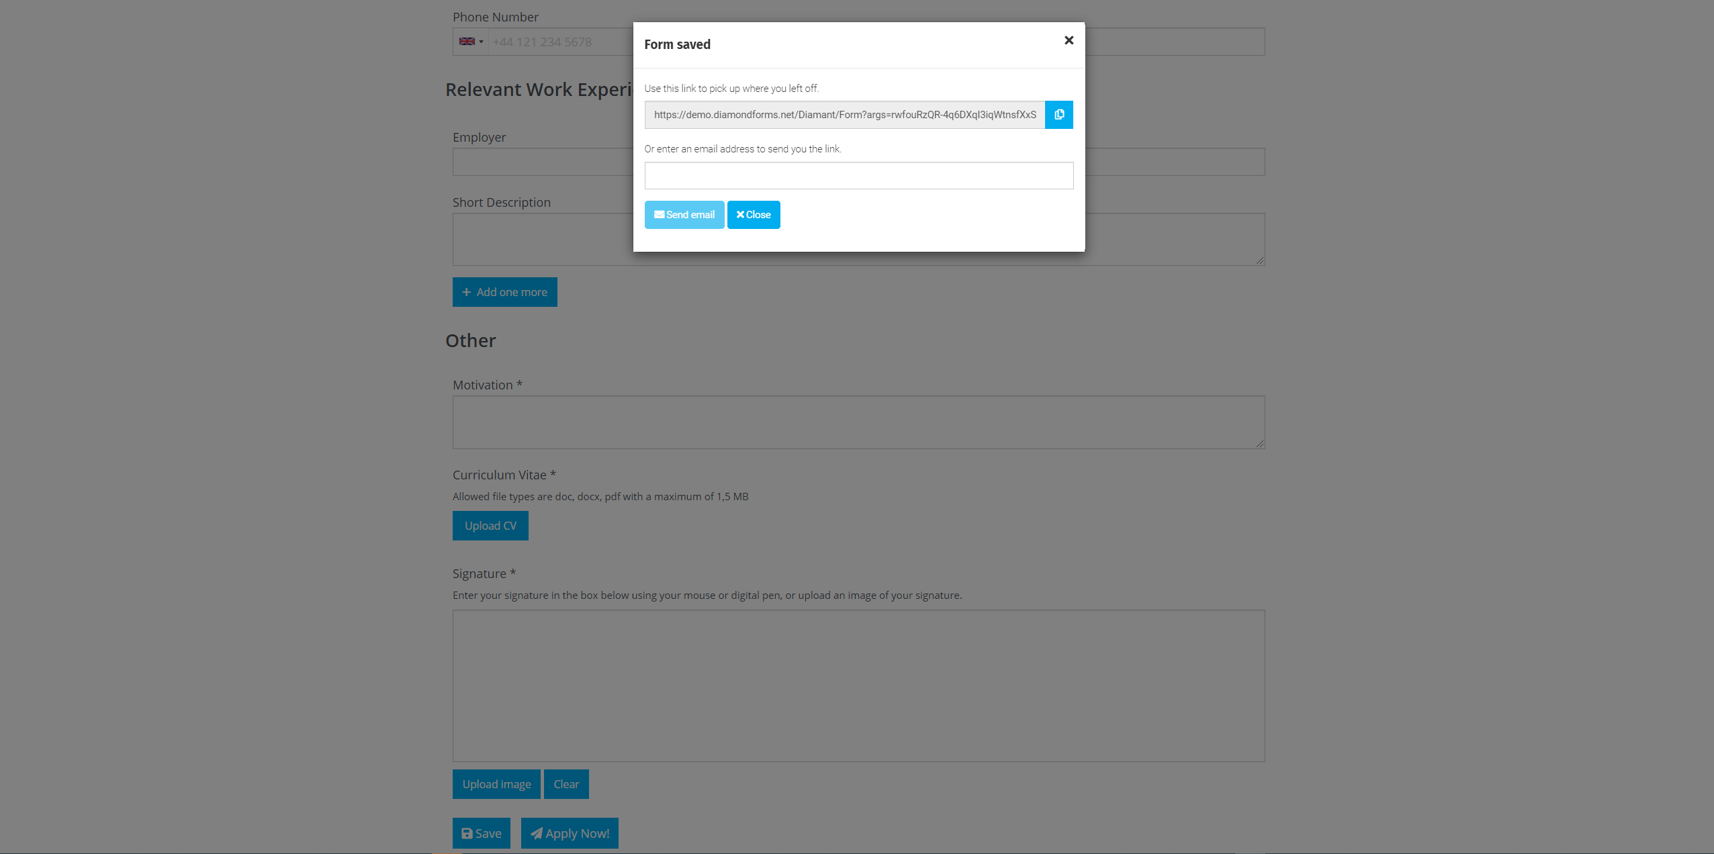Click the X icon inside the Close button
The width and height of the screenshot is (1714, 854).
pyautogui.click(x=739, y=214)
